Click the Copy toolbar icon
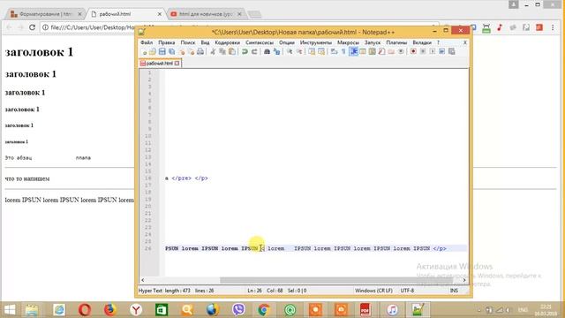 (x=222, y=51)
